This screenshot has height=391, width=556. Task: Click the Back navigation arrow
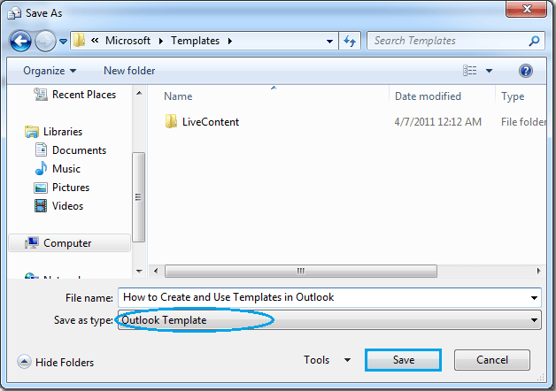pos(20,41)
